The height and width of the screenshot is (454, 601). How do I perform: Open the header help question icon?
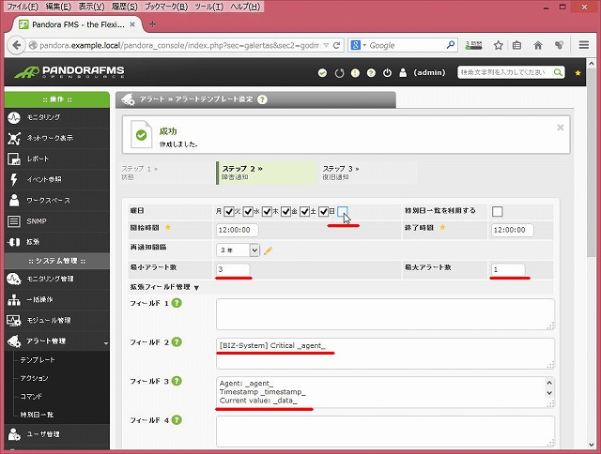[371, 73]
